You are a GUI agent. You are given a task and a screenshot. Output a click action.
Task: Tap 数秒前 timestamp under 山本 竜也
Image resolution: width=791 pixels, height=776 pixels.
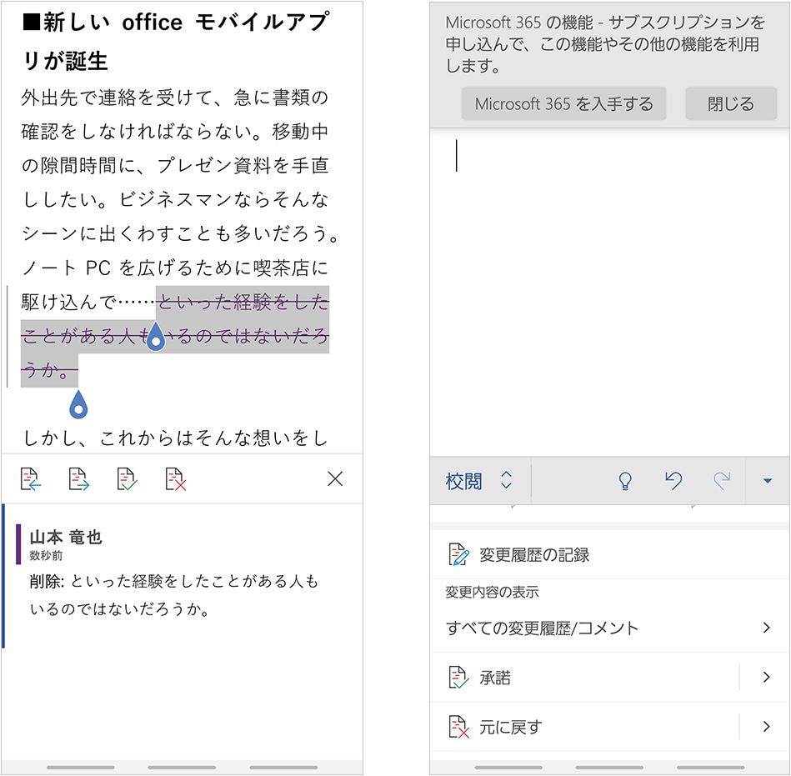pos(46,555)
